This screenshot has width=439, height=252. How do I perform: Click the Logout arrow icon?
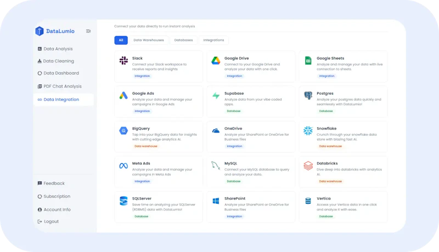tap(40, 221)
